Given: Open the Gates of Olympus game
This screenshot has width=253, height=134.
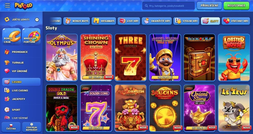Looking at the screenshot, I should click(62, 57).
